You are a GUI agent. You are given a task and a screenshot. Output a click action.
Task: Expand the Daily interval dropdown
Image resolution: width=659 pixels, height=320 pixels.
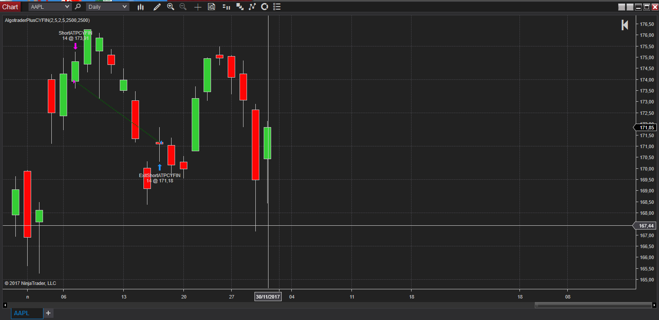coord(107,7)
